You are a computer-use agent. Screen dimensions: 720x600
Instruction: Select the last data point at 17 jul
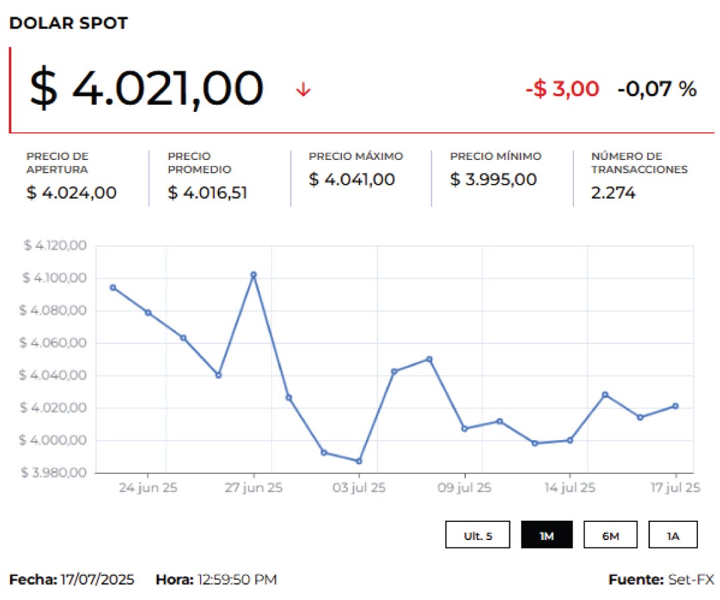click(x=675, y=406)
